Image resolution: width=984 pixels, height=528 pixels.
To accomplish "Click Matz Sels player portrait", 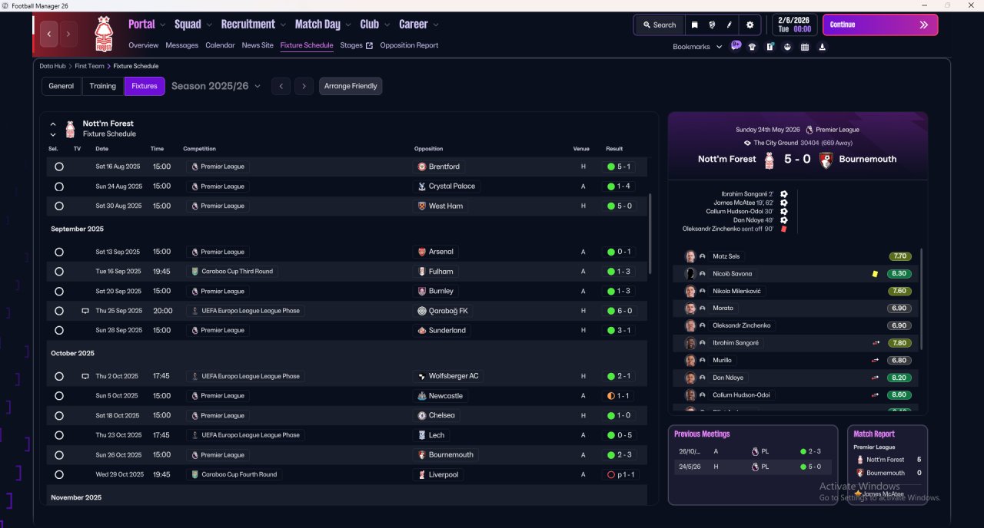I will pyautogui.click(x=690, y=256).
